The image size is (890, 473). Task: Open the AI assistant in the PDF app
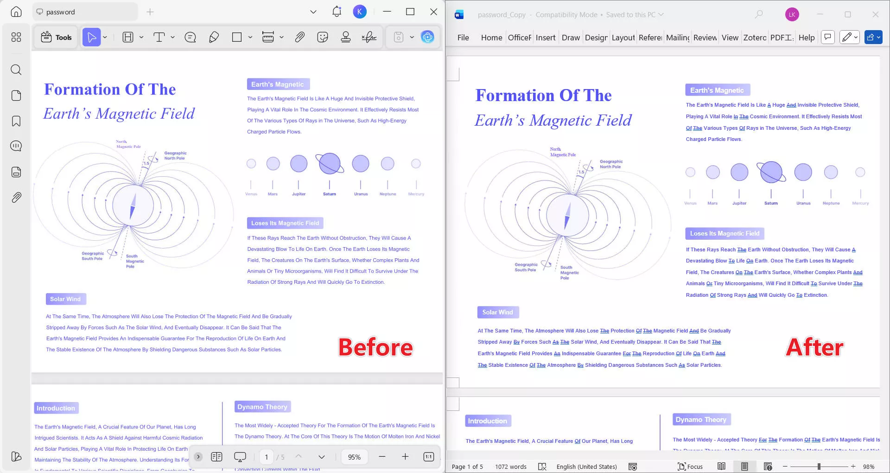[x=427, y=37]
